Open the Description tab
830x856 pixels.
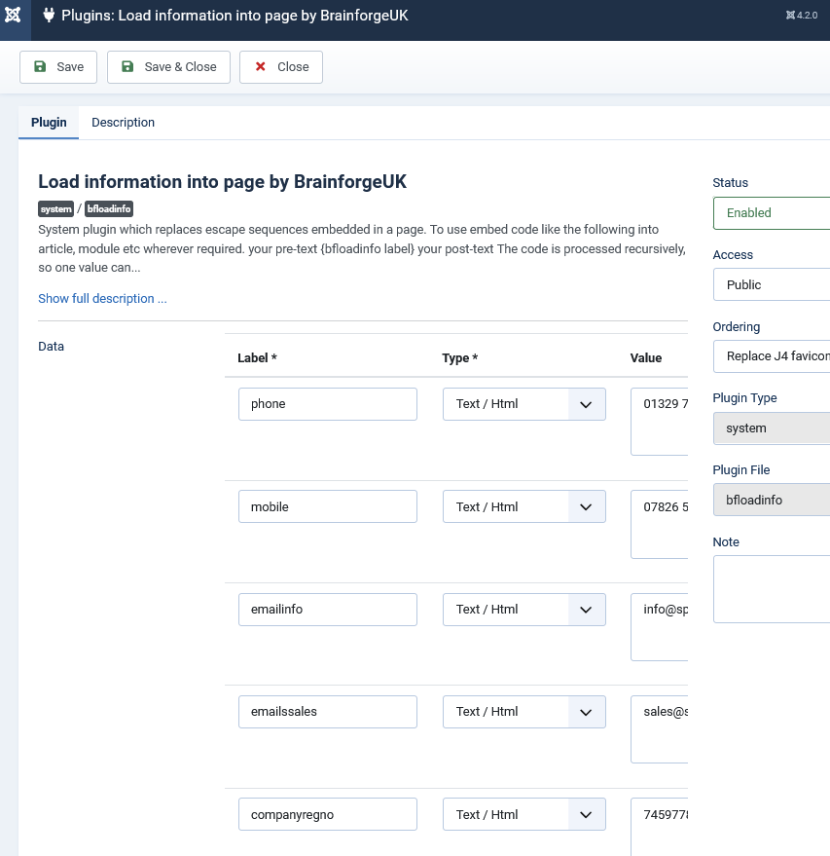click(x=123, y=123)
